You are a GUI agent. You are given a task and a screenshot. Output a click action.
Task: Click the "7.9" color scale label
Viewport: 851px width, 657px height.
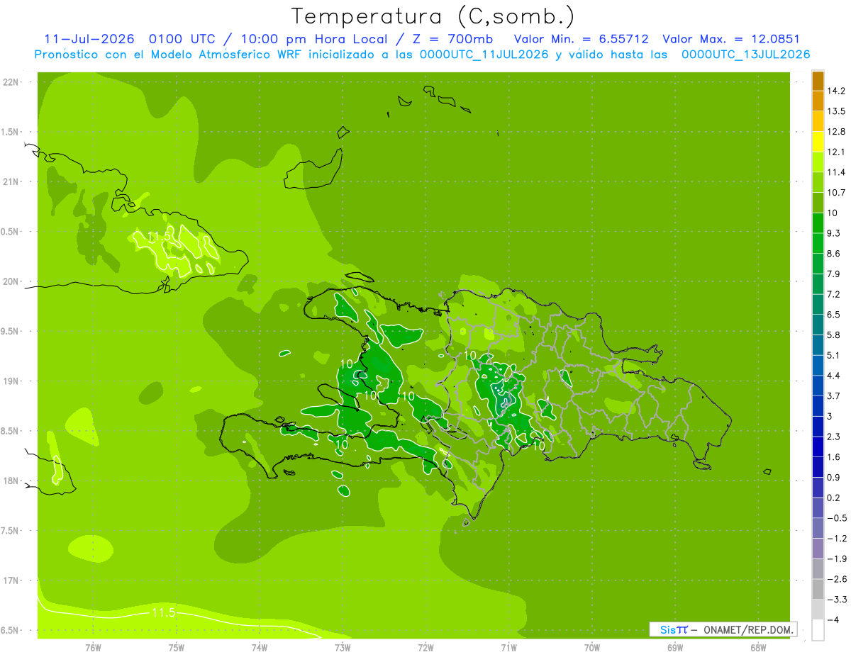[x=833, y=274]
